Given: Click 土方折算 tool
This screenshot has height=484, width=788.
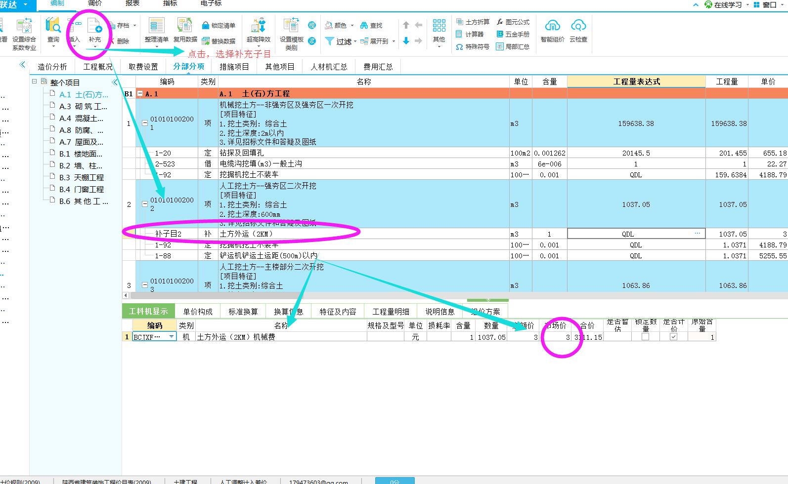Looking at the screenshot, I should click(x=473, y=22).
